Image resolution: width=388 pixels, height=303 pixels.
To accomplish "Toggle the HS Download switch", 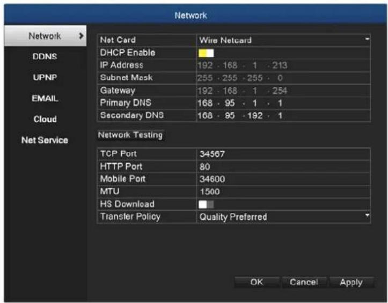I will (x=206, y=204).
